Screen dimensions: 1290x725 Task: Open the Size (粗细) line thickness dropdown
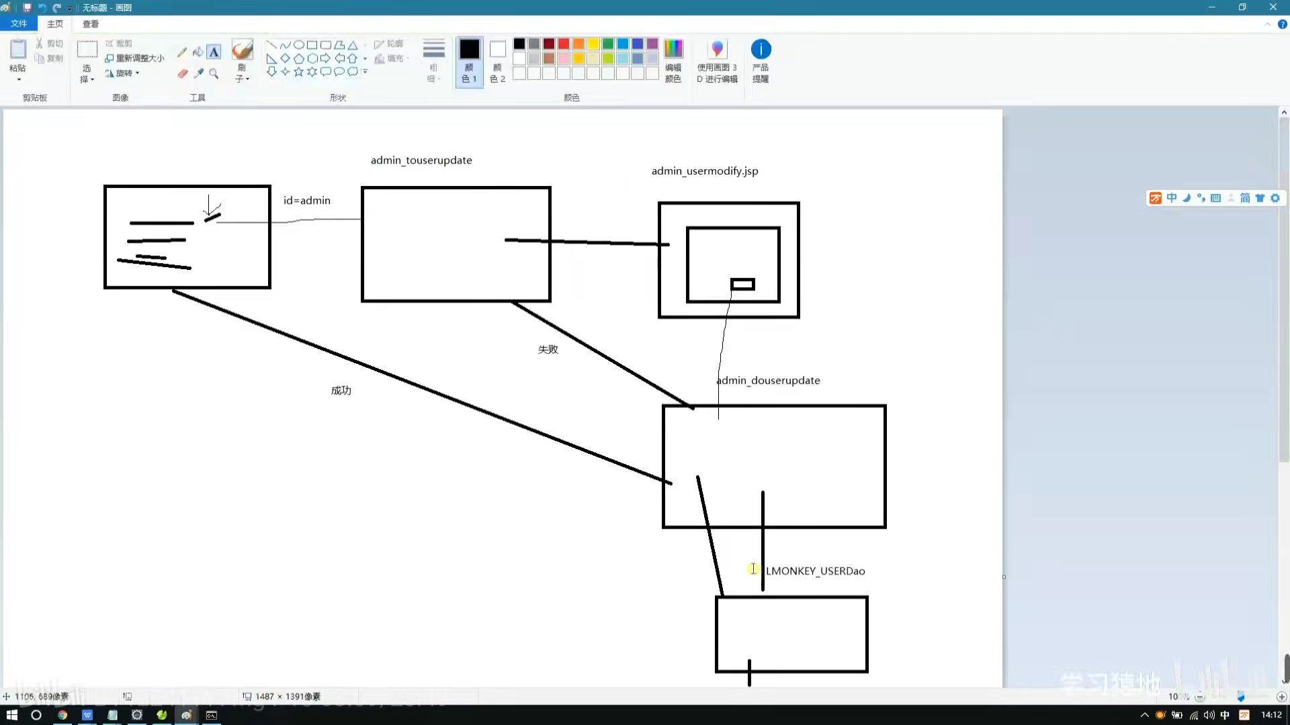tap(434, 61)
